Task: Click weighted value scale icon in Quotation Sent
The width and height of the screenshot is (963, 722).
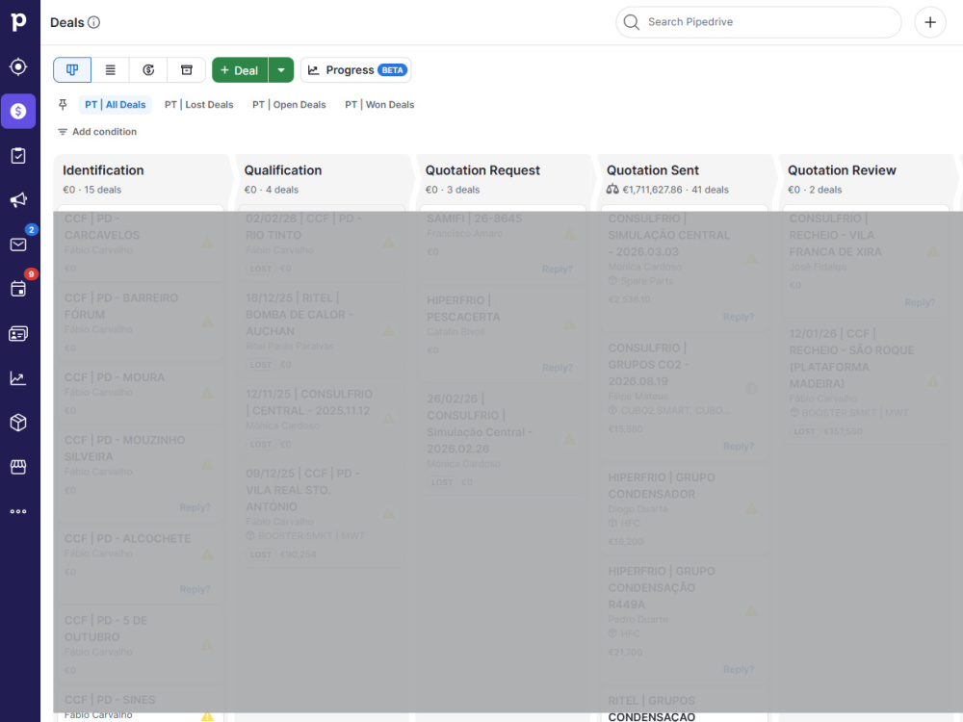Action: 612,189
